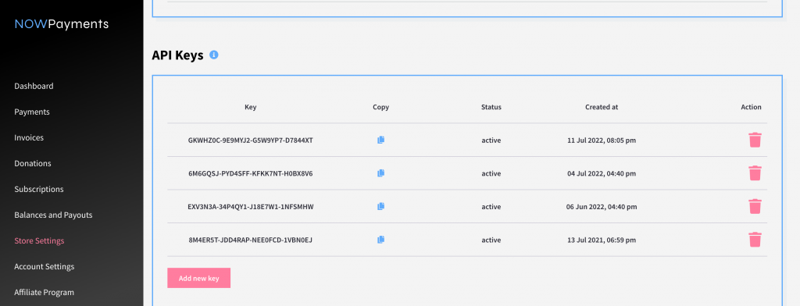Copy the 6M6GQSJ API key

pos(380,173)
